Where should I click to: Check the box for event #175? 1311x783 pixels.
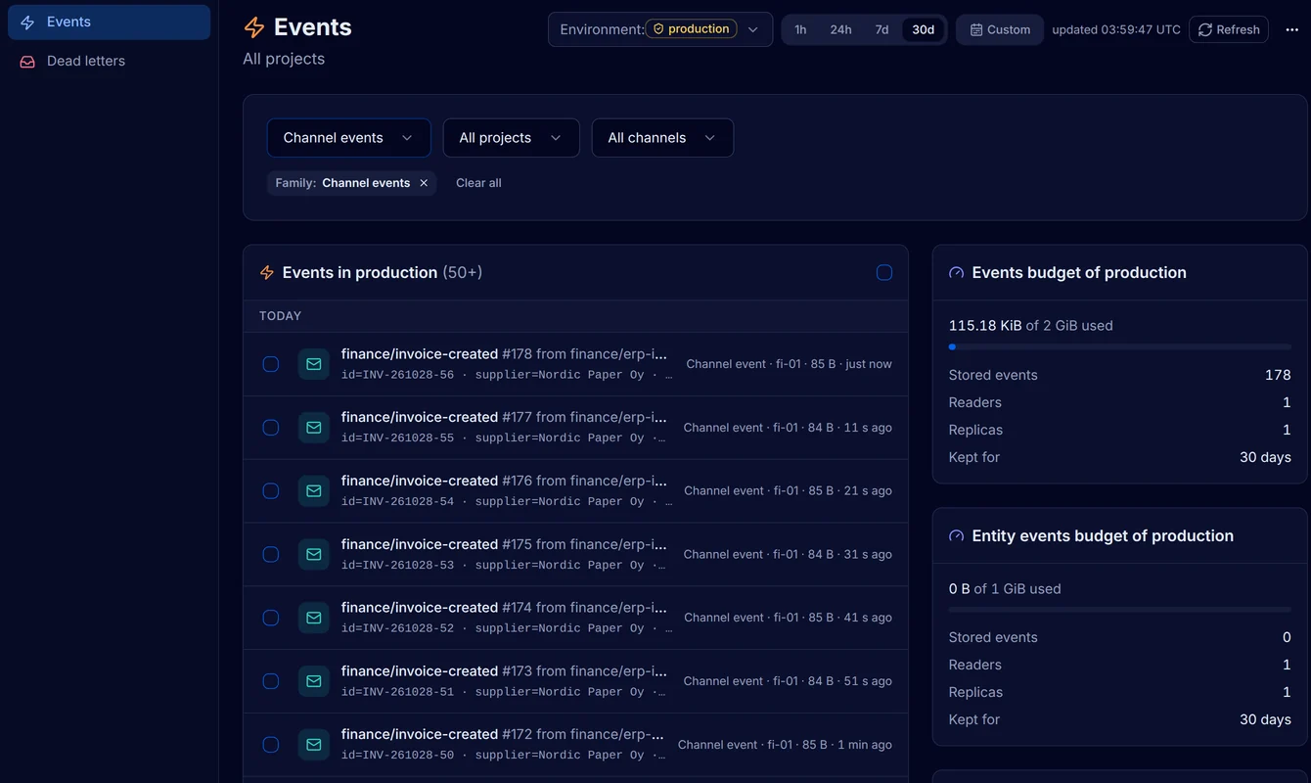(x=271, y=554)
